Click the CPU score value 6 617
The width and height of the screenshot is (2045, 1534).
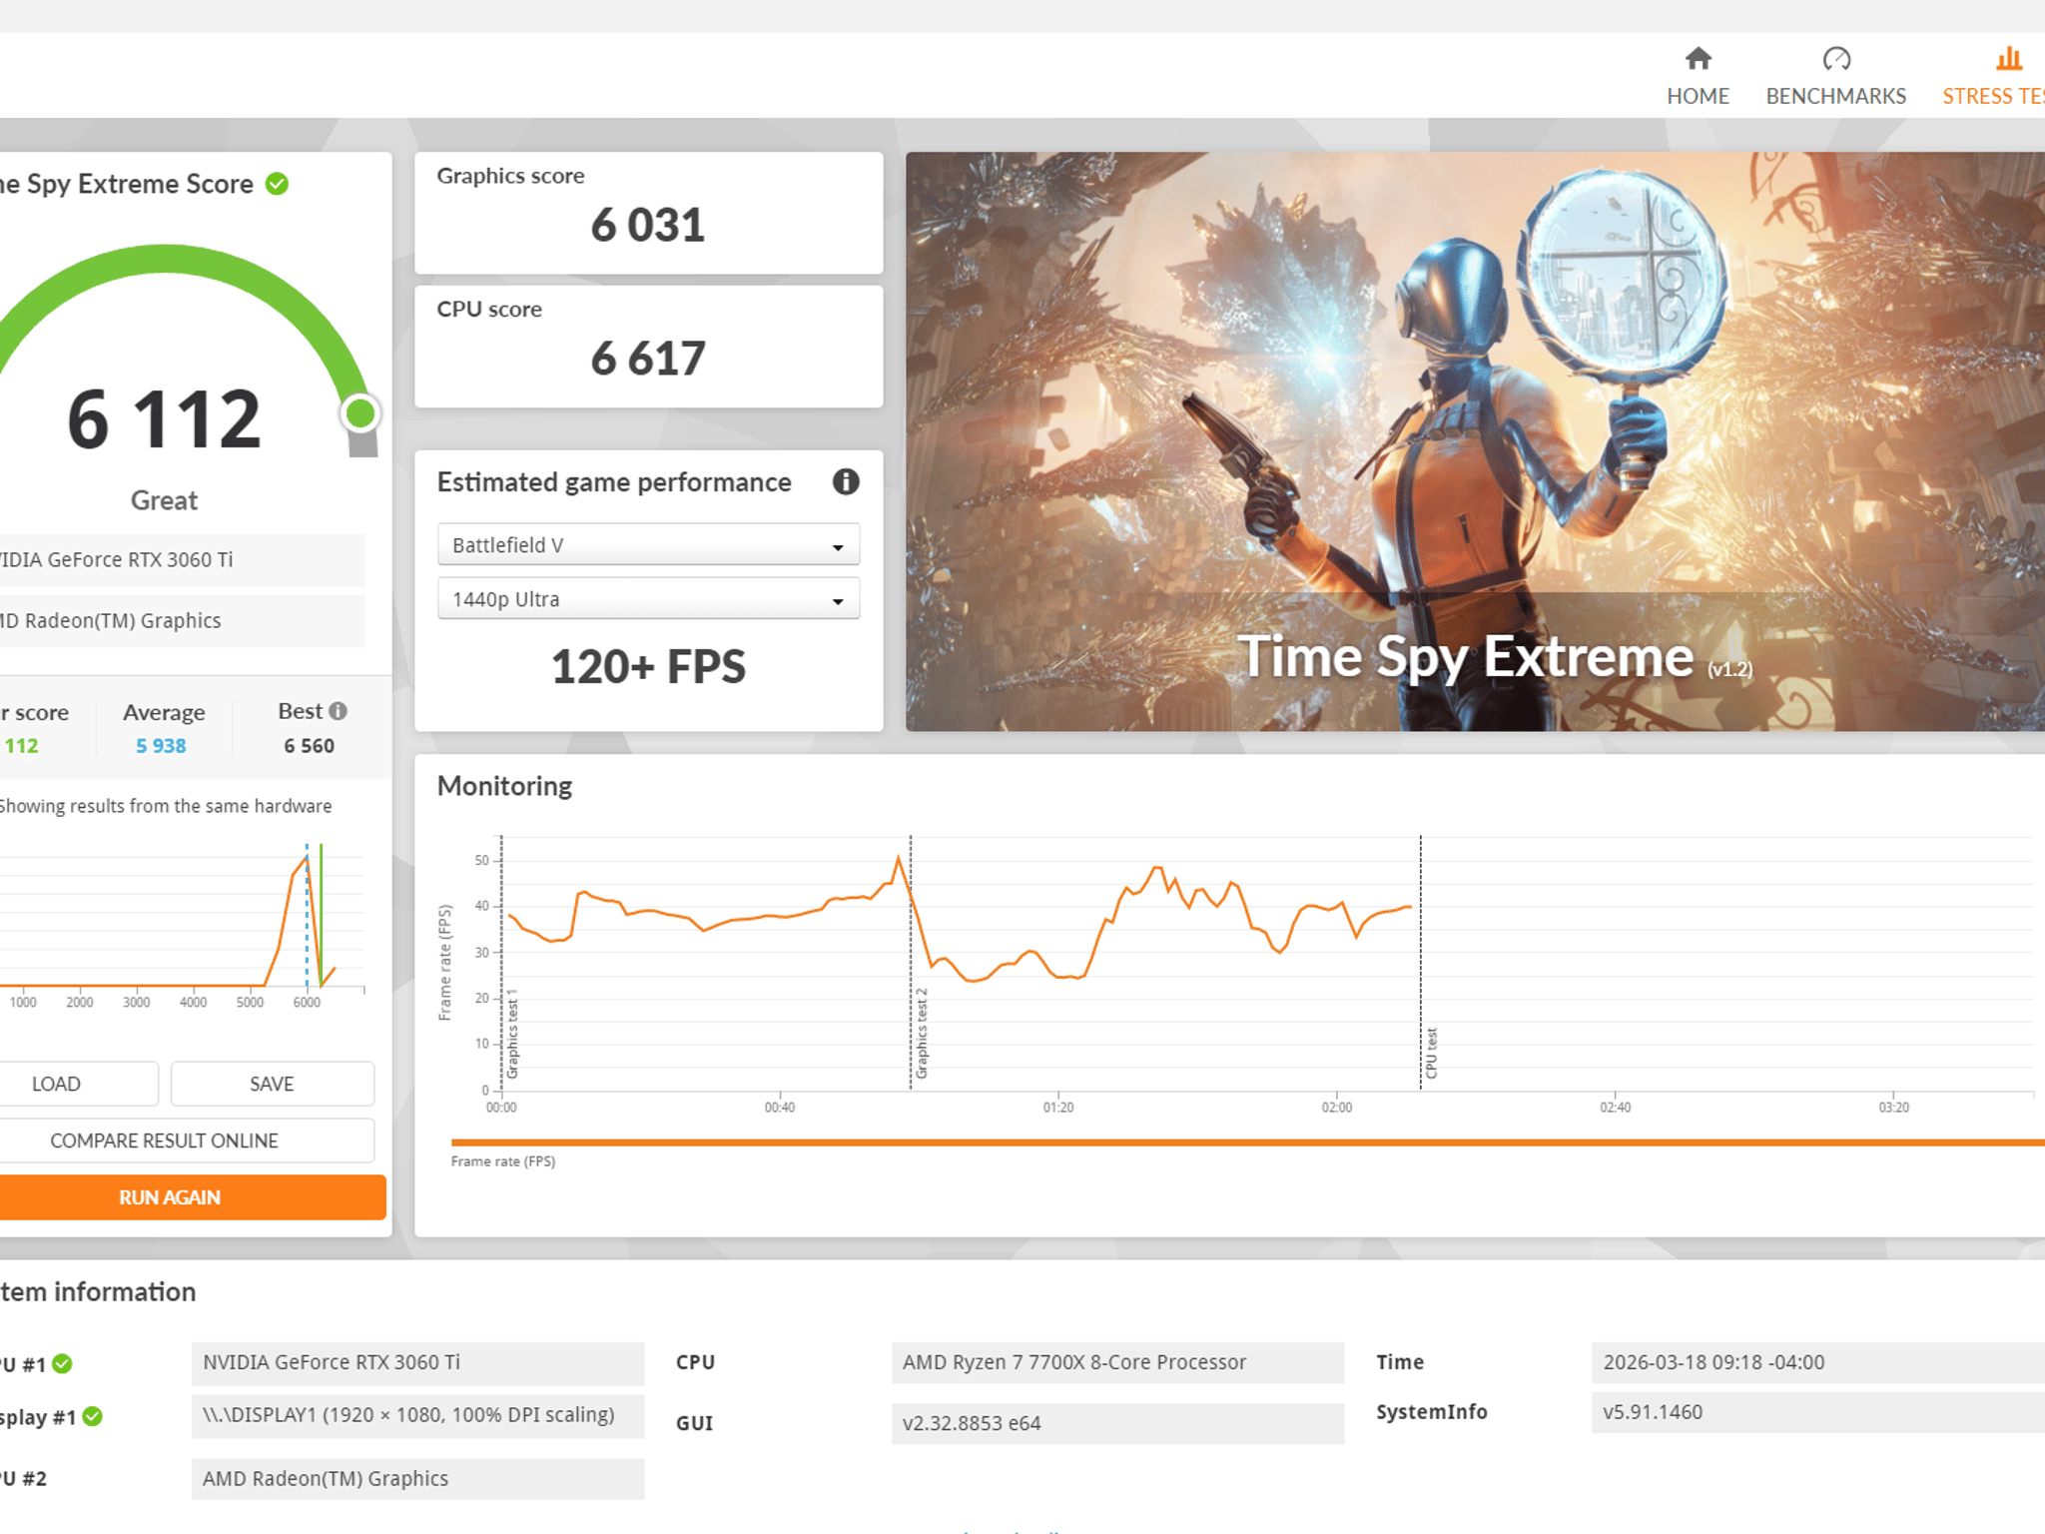648,359
